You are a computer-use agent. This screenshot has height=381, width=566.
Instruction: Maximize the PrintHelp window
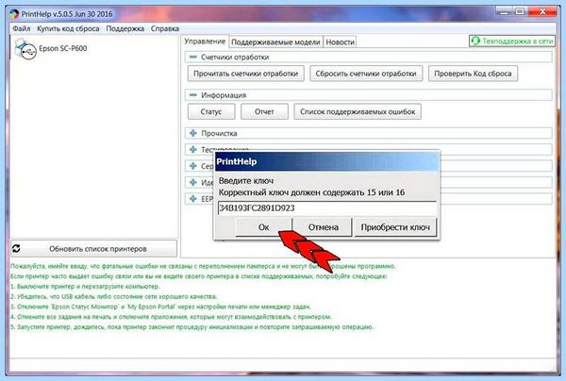point(520,12)
